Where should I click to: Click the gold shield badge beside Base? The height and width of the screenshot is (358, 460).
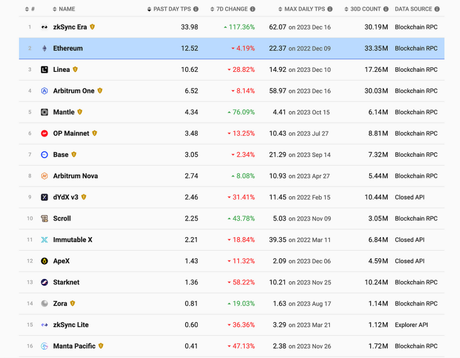[74, 155]
